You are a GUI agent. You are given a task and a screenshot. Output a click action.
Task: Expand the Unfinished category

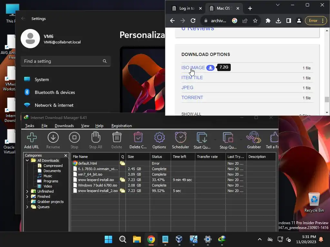(27, 191)
